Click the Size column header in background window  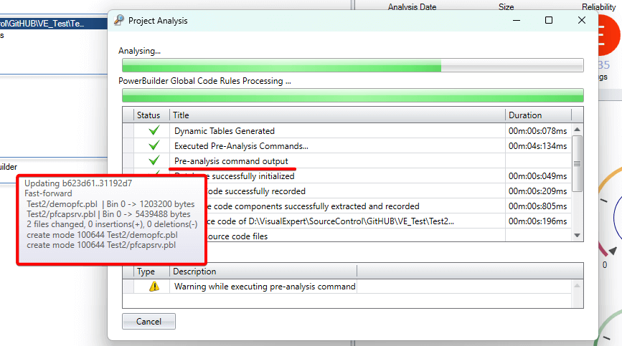pyautogui.click(x=506, y=6)
